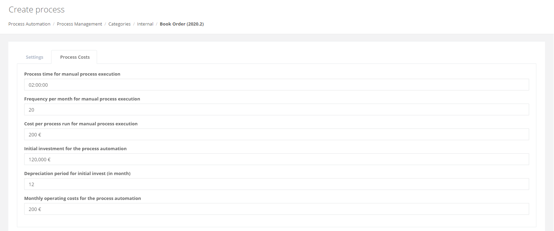This screenshot has width=554, height=231.
Task: Click the 'Process time for manual process execution' label
Action: 72,74
